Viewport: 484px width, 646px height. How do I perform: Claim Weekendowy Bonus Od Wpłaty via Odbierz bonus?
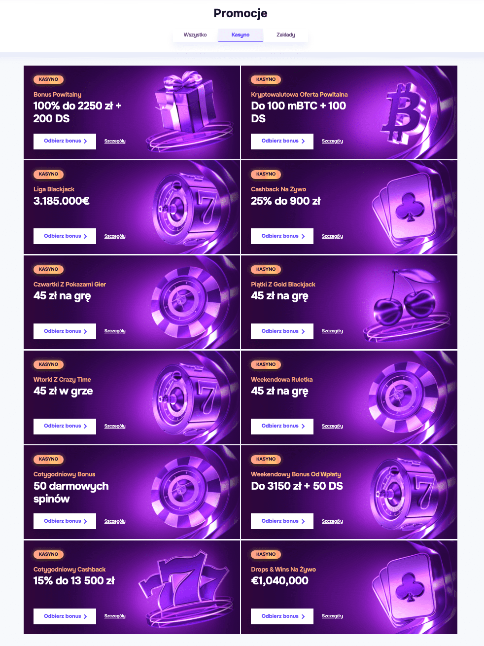point(282,521)
